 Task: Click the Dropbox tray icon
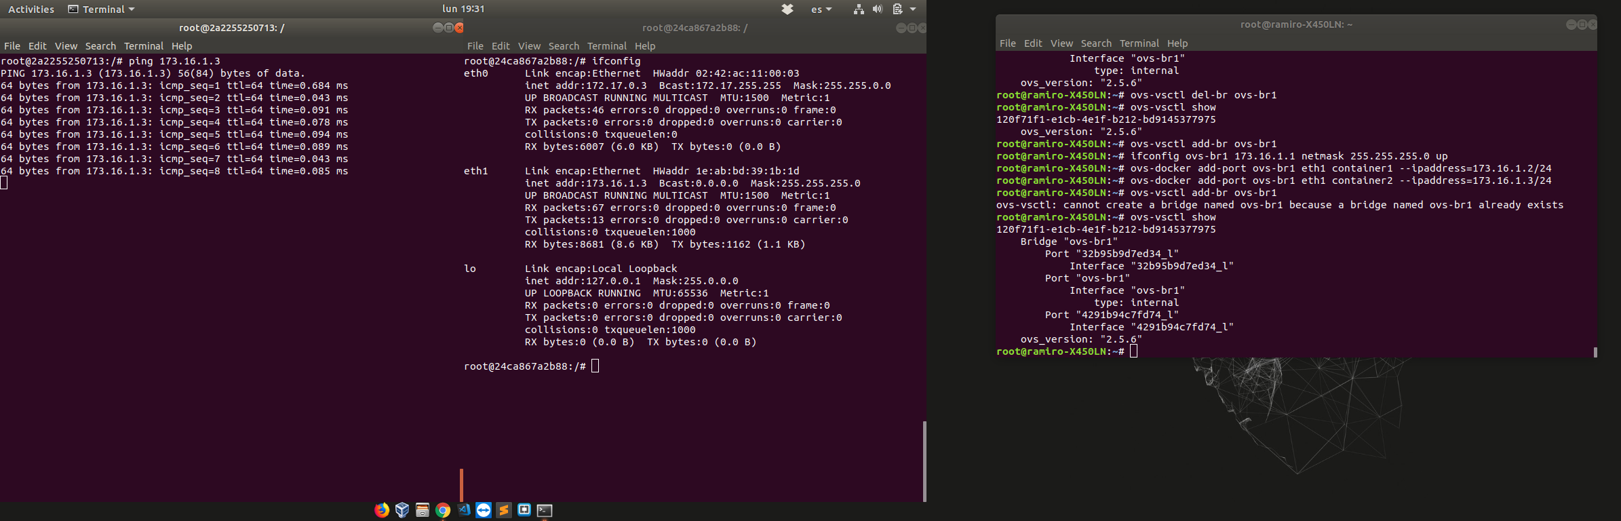click(787, 9)
